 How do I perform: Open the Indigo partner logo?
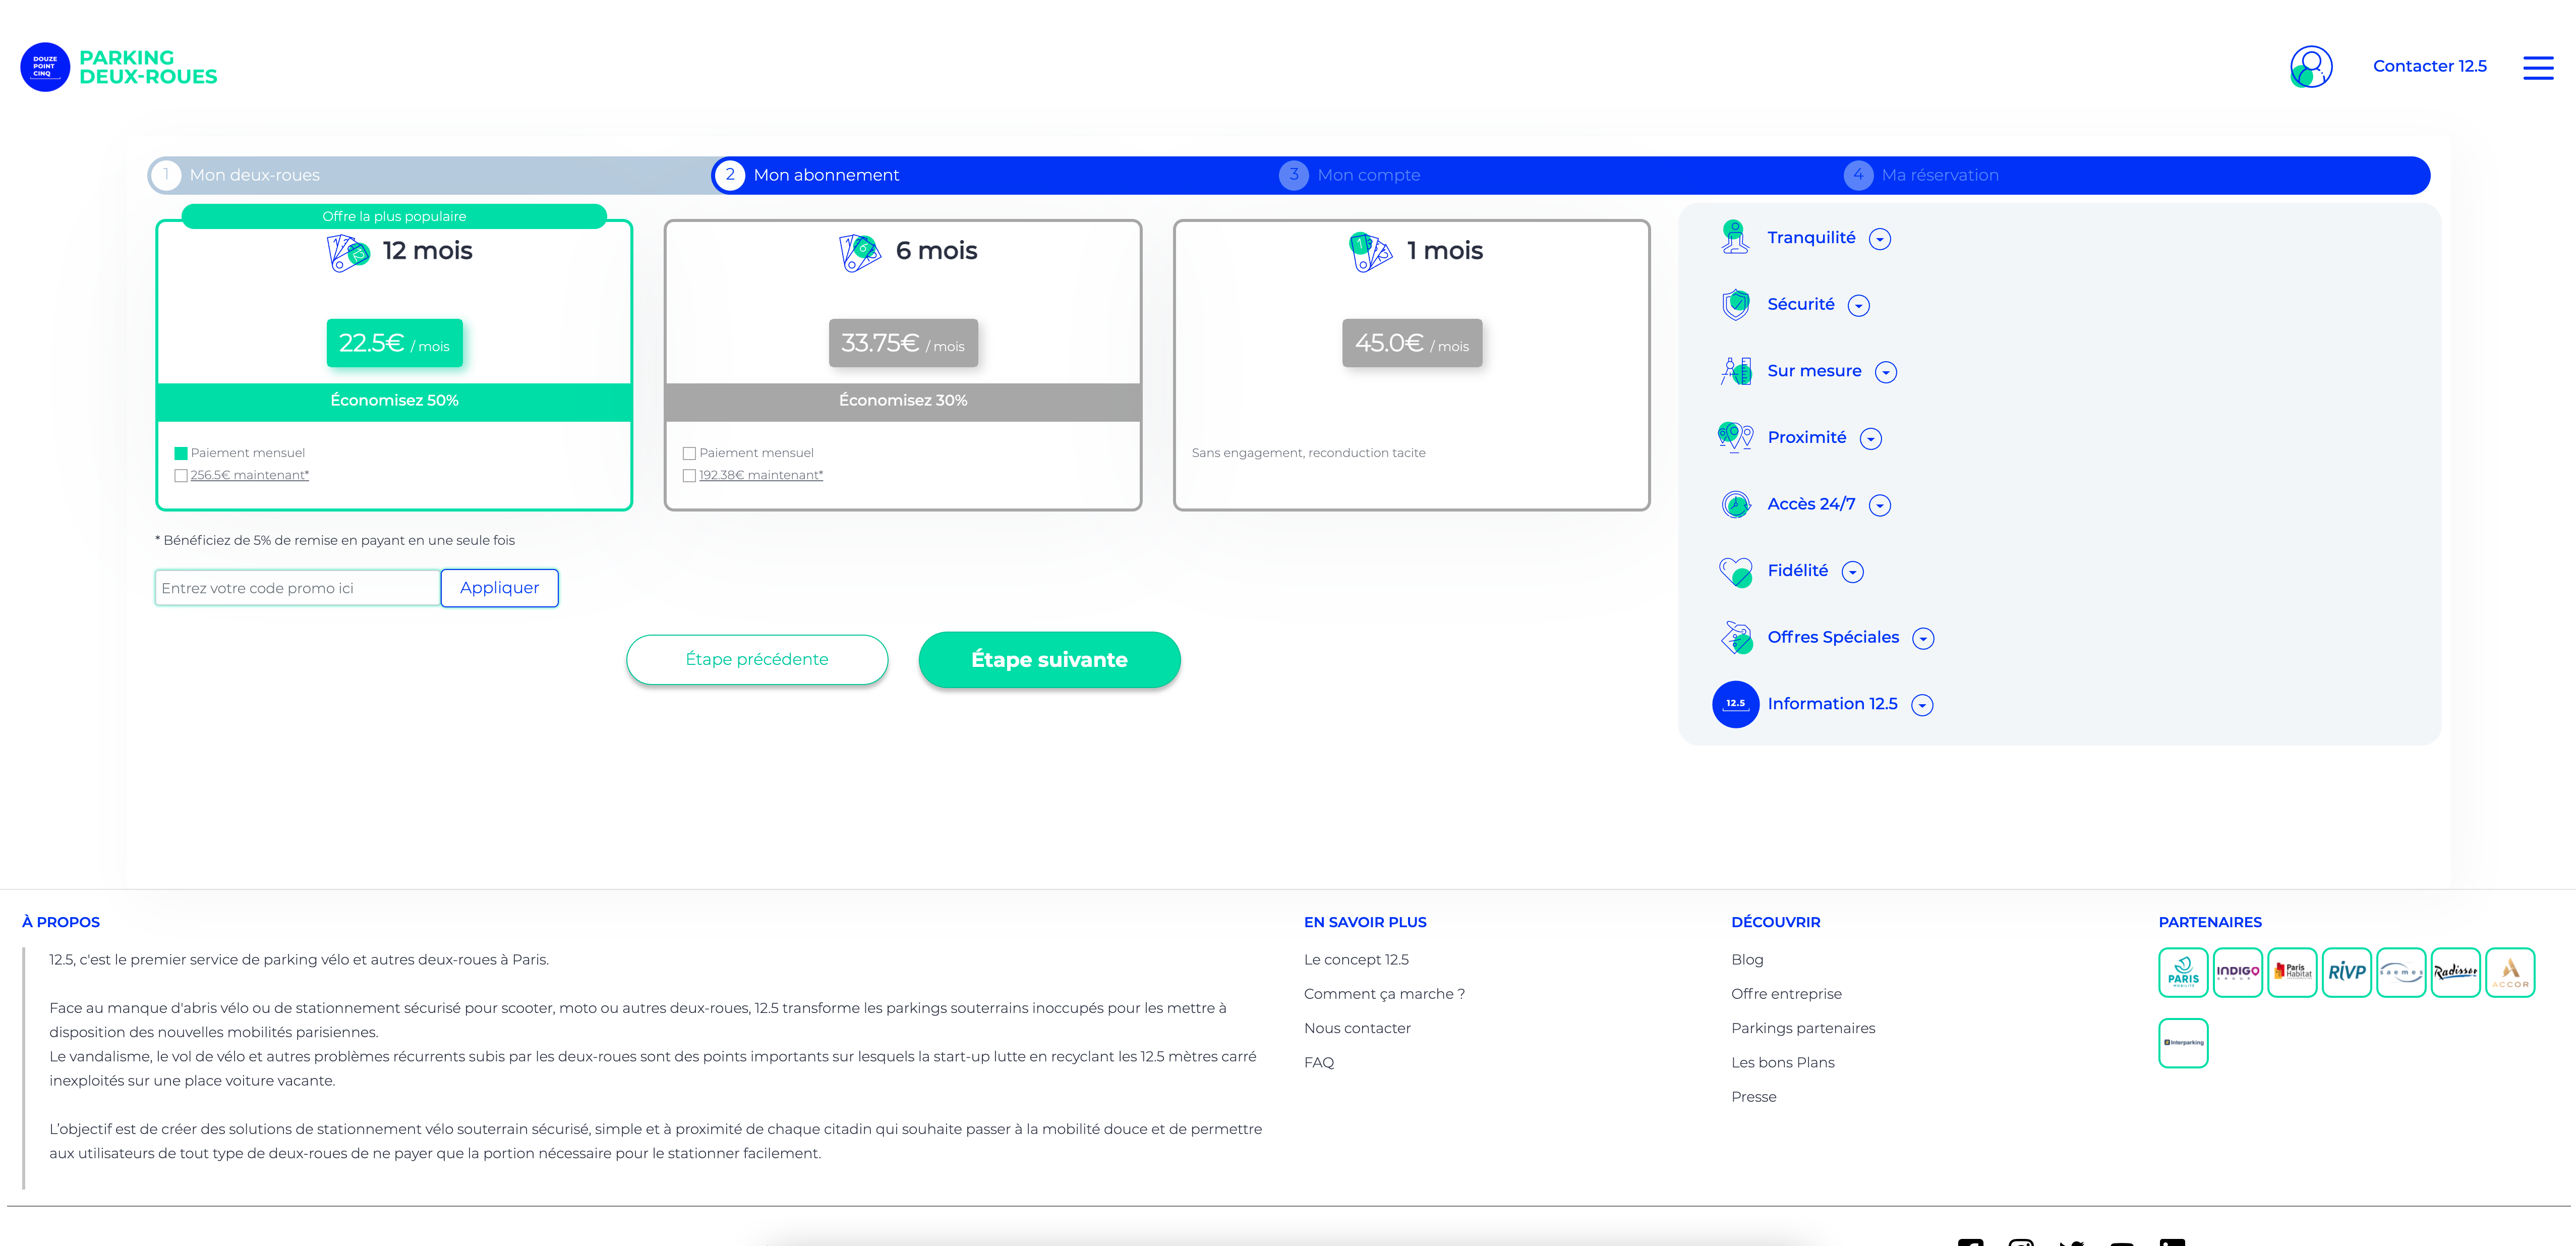pyautogui.click(x=2237, y=972)
